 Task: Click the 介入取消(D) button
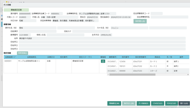click(144, 103)
